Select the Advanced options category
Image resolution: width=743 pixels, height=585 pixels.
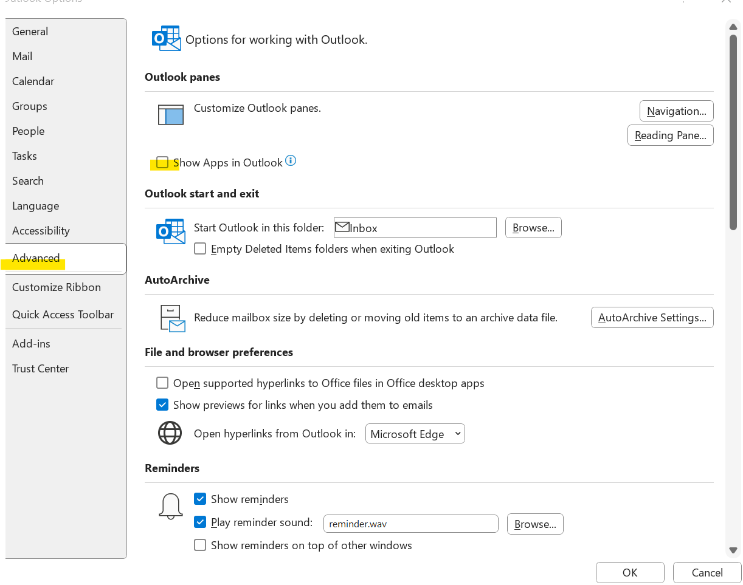tap(66, 258)
